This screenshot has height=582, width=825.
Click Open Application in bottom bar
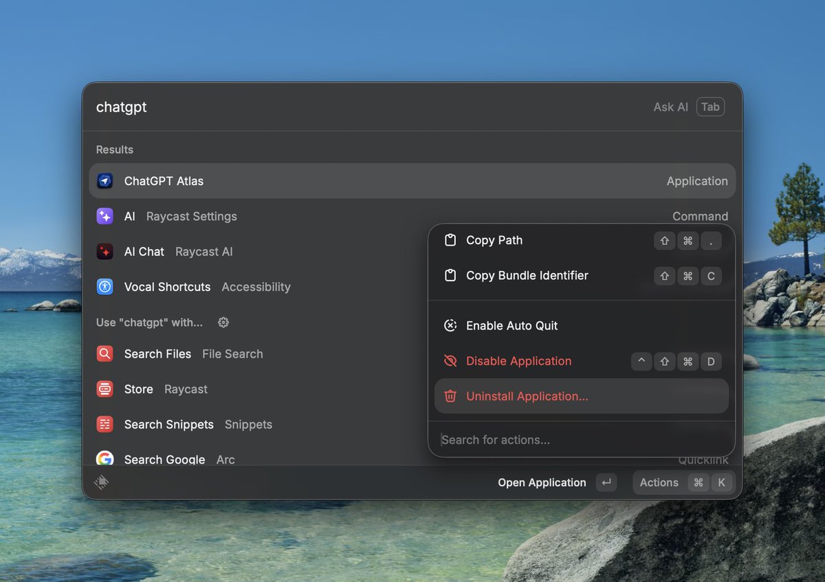542,482
